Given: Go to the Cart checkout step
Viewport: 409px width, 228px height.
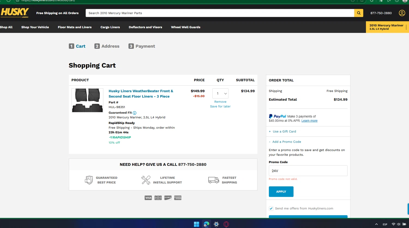Looking at the screenshot, I should pos(77,46).
